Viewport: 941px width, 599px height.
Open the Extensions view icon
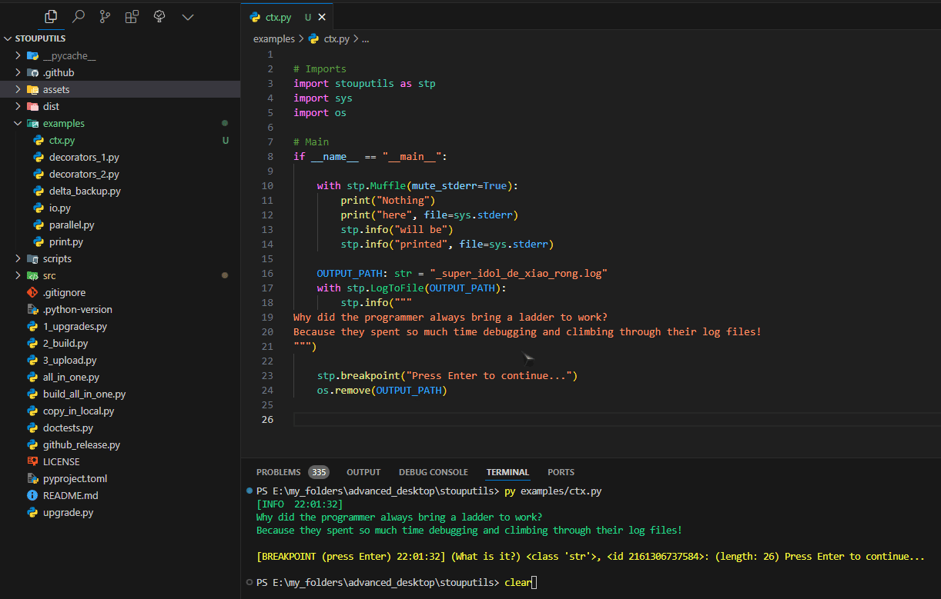tap(132, 16)
